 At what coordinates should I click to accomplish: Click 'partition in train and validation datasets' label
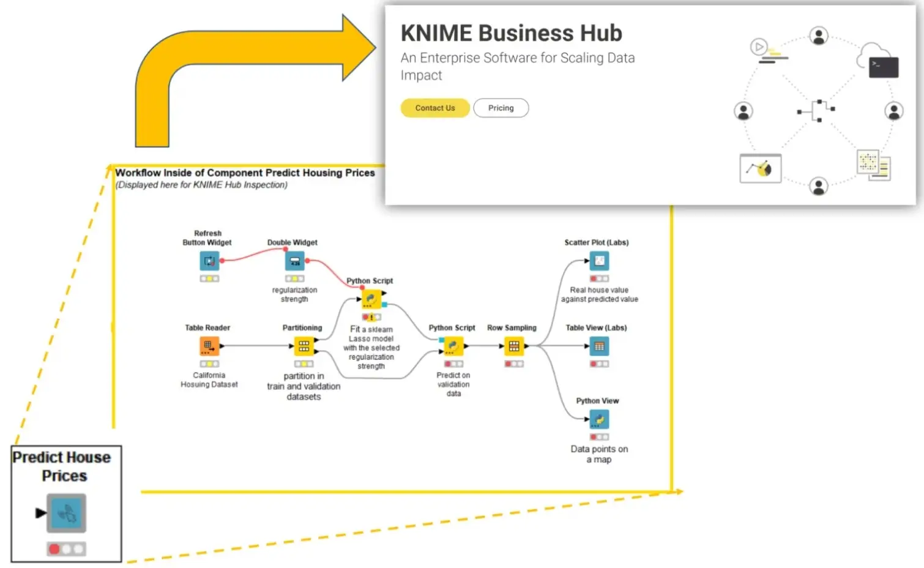(304, 386)
